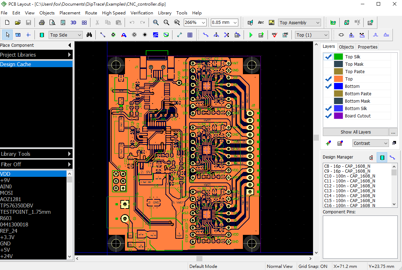Open the Route menu
402x270 pixels.
coord(91,13)
